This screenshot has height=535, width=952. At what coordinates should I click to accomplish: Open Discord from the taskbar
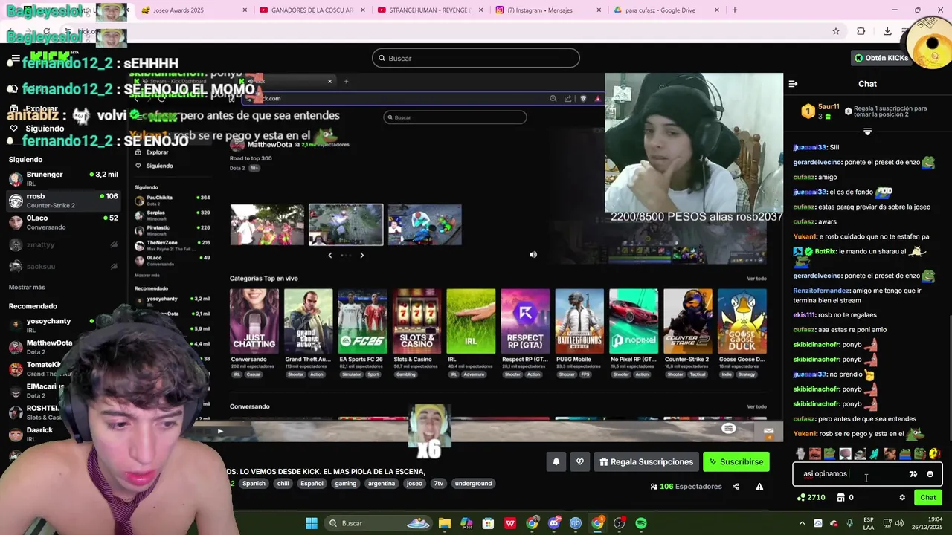(x=554, y=523)
